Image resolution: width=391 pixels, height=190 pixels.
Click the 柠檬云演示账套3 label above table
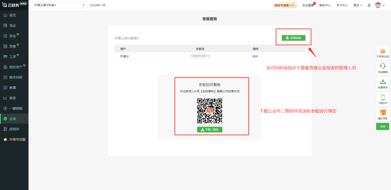(x=127, y=38)
